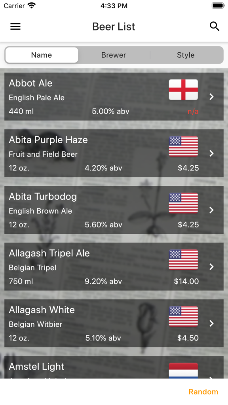This screenshot has width=228, height=405.
Task: Select the Abita Turbodog beer name
Action: point(43,197)
